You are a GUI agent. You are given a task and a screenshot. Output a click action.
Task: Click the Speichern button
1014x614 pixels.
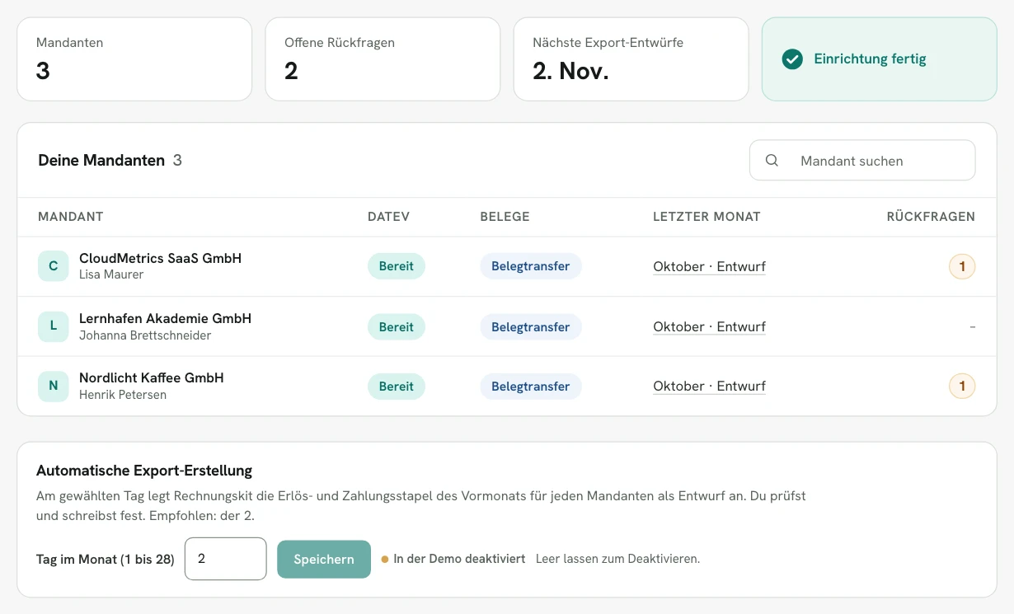[x=324, y=559]
